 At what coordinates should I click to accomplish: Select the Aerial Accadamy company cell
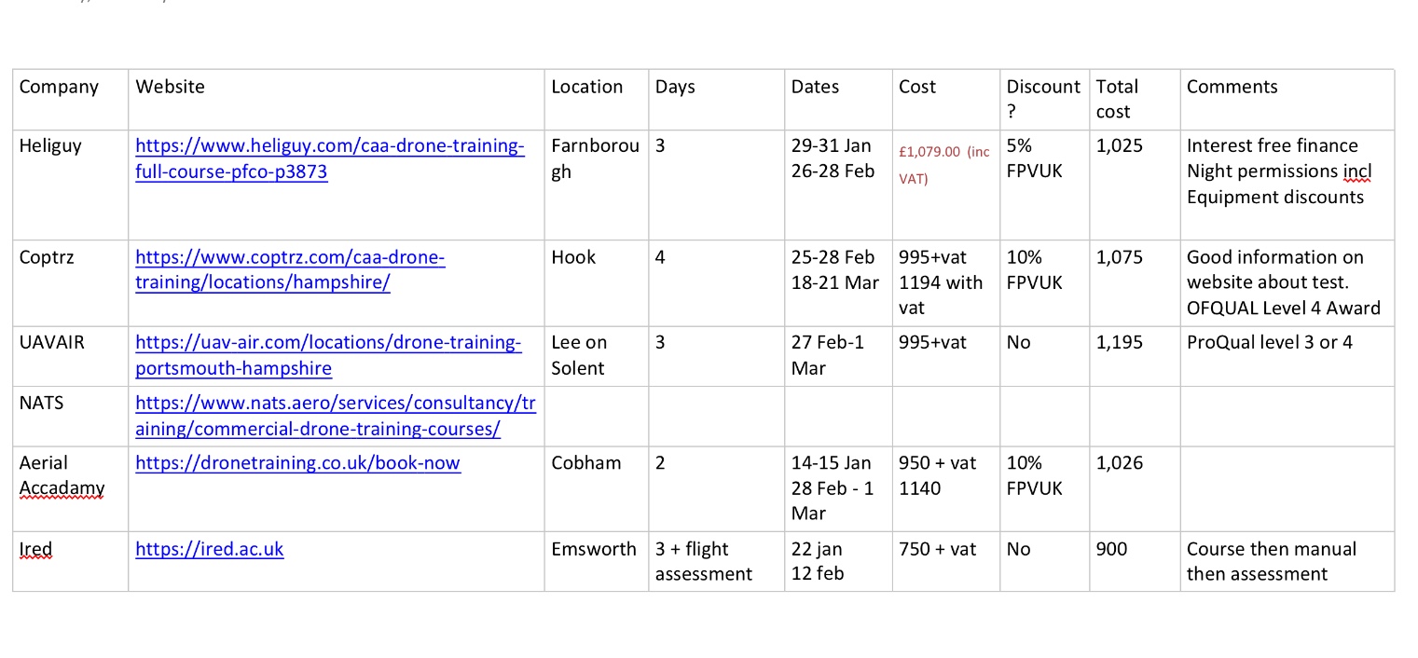[x=70, y=488]
